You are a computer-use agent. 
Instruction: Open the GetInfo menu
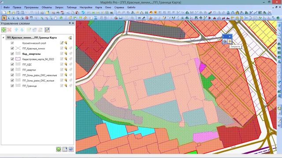[x=131, y=7]
